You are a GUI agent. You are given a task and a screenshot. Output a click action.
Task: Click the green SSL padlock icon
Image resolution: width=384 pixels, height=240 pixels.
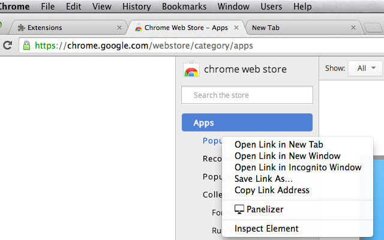tap(26, 45)
